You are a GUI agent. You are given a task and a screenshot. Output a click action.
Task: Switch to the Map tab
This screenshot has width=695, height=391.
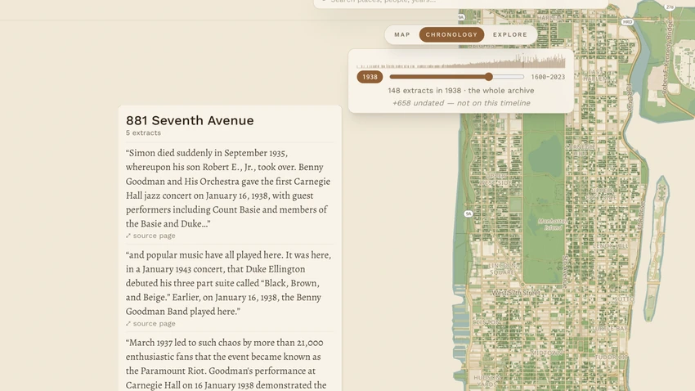coord(402,34)
